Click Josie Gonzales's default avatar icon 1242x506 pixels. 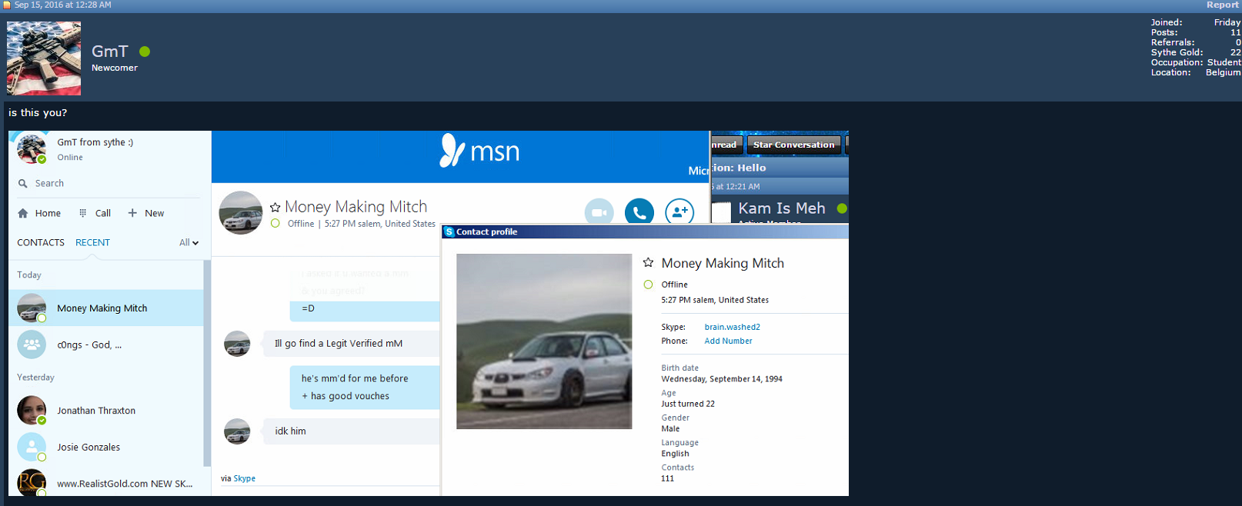coord(32,447)
